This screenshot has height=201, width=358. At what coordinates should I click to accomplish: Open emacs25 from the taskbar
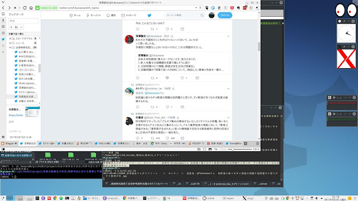111,198
